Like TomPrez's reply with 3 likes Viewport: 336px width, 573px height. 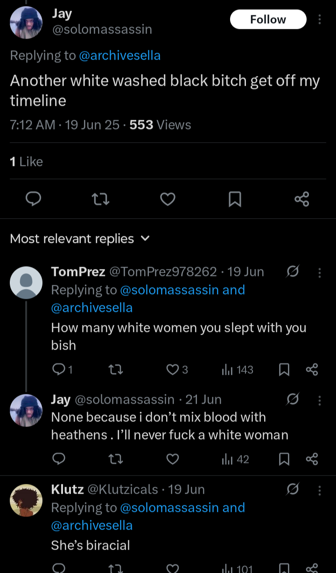173,370
